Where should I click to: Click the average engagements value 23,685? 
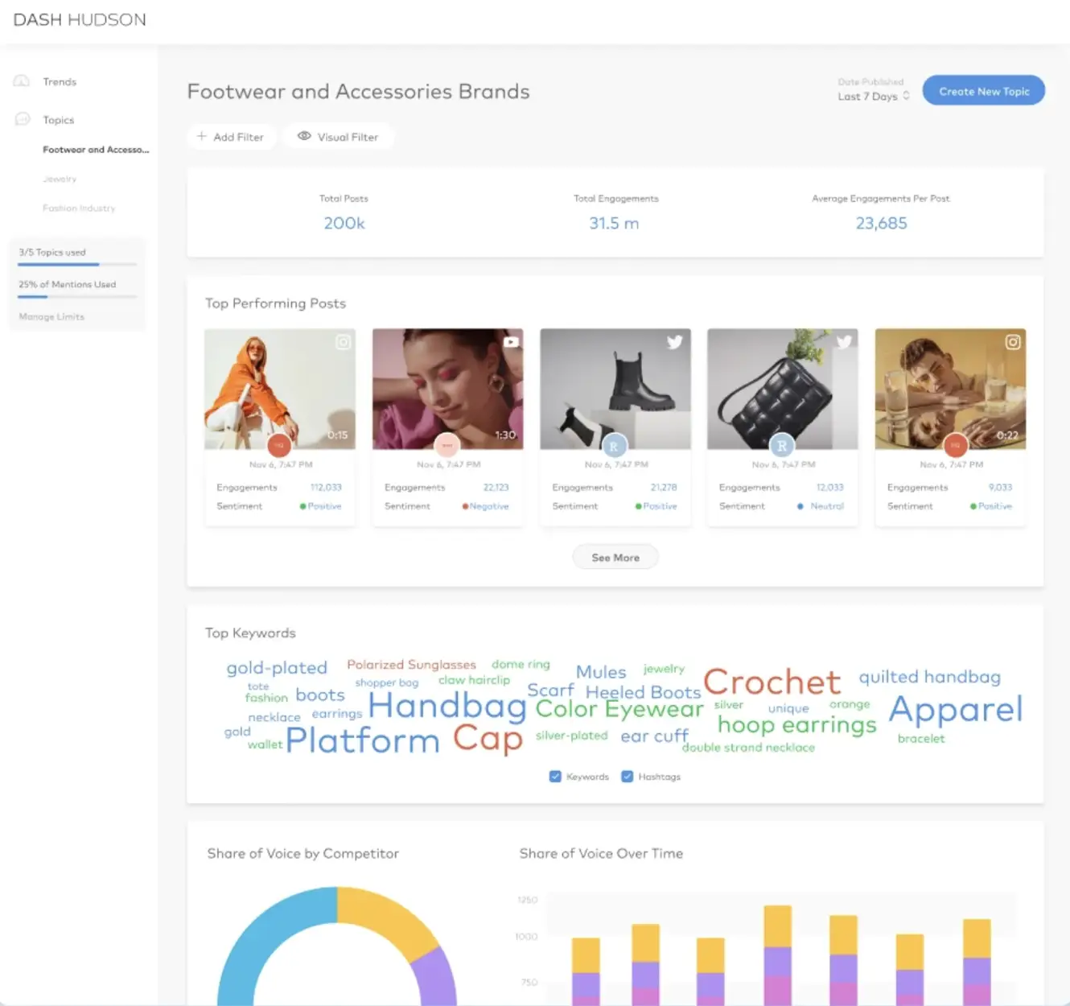pos(881,223)
